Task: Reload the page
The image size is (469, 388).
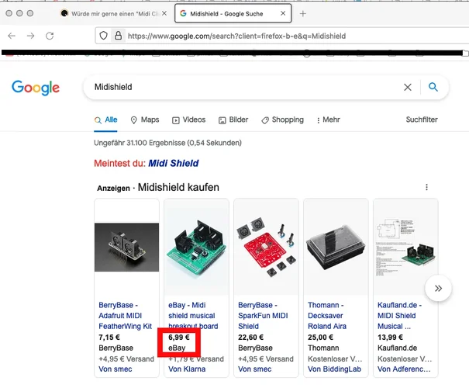Action: click(50, 36)
